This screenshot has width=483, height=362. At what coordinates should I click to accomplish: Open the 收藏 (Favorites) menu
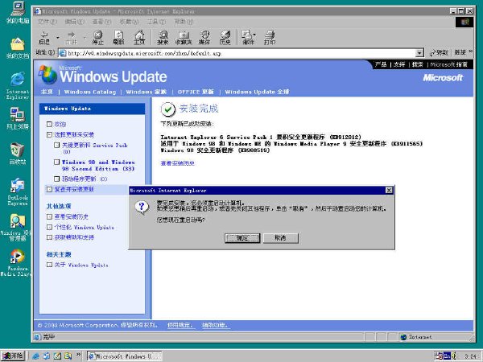coord(129,22)
